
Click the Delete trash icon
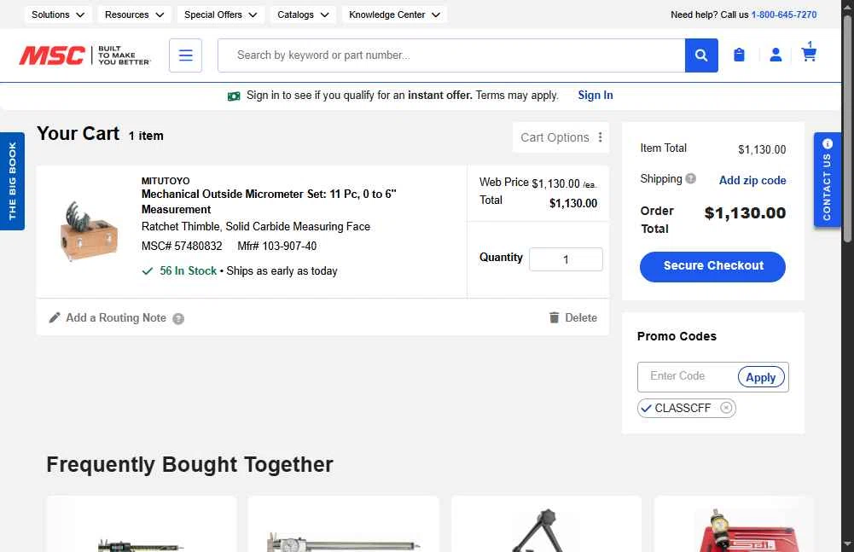pos(554,317)
